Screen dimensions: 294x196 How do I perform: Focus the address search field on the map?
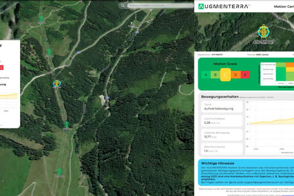(x=160, y=5)
